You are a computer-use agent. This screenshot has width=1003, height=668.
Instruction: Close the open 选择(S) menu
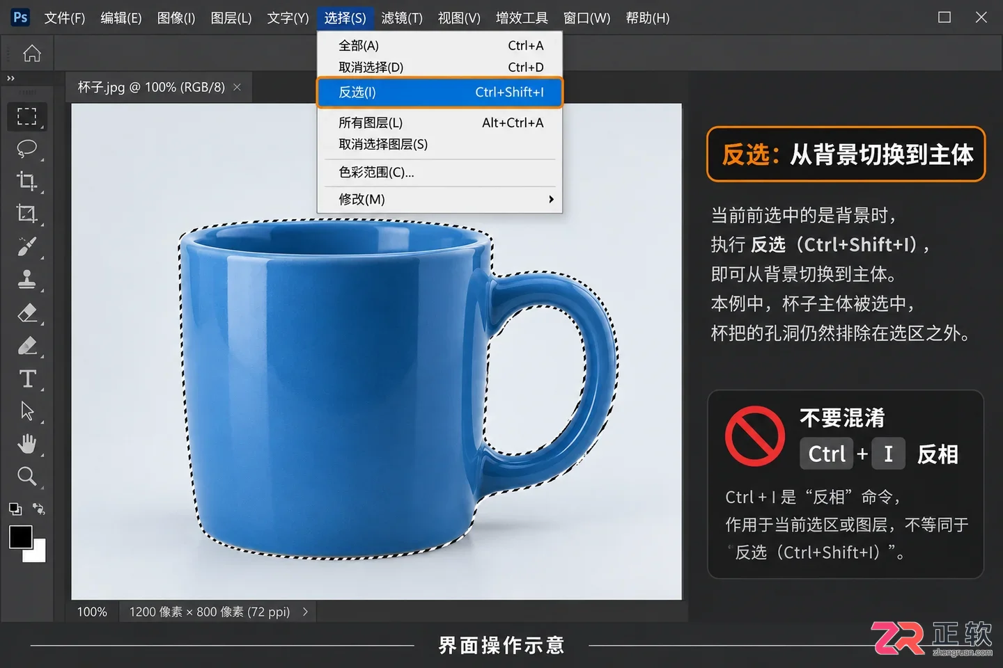(345, 18)
